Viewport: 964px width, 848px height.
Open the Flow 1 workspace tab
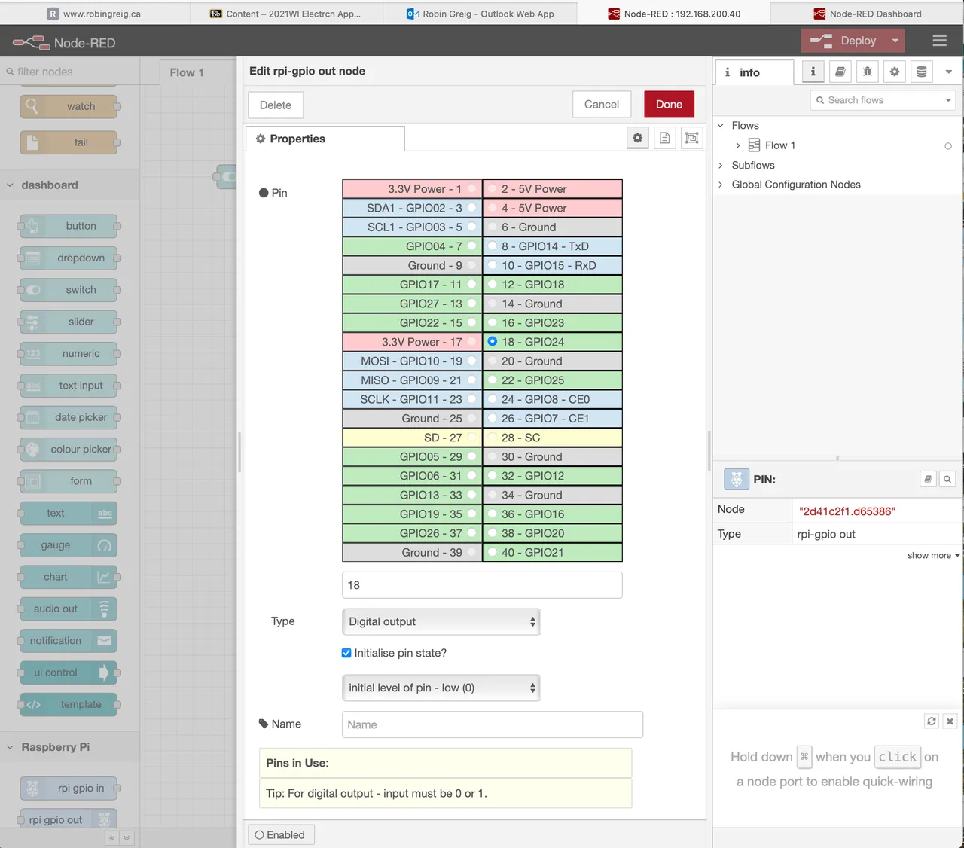click(187, 72)
